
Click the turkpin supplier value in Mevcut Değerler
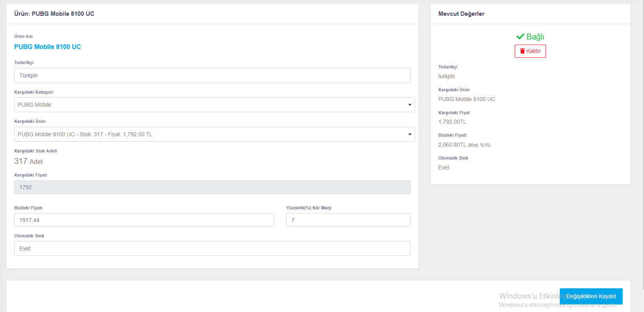point(446,76)
